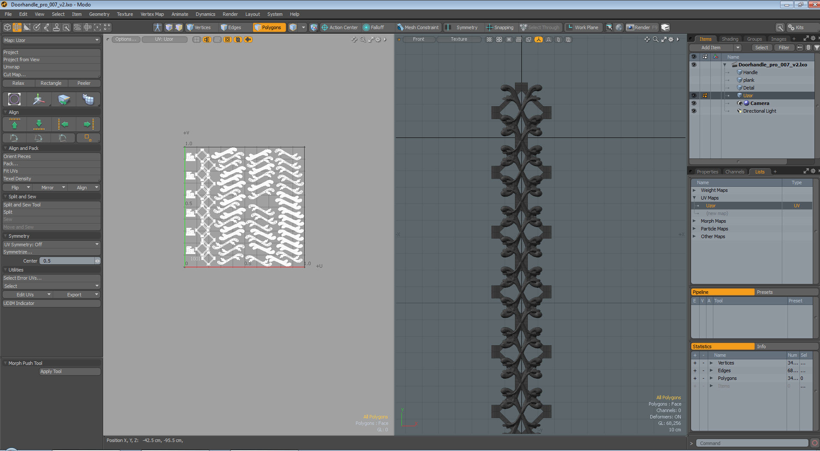
Task: Click the cube icon at toolbar start
Action: (x=7, y=27)
